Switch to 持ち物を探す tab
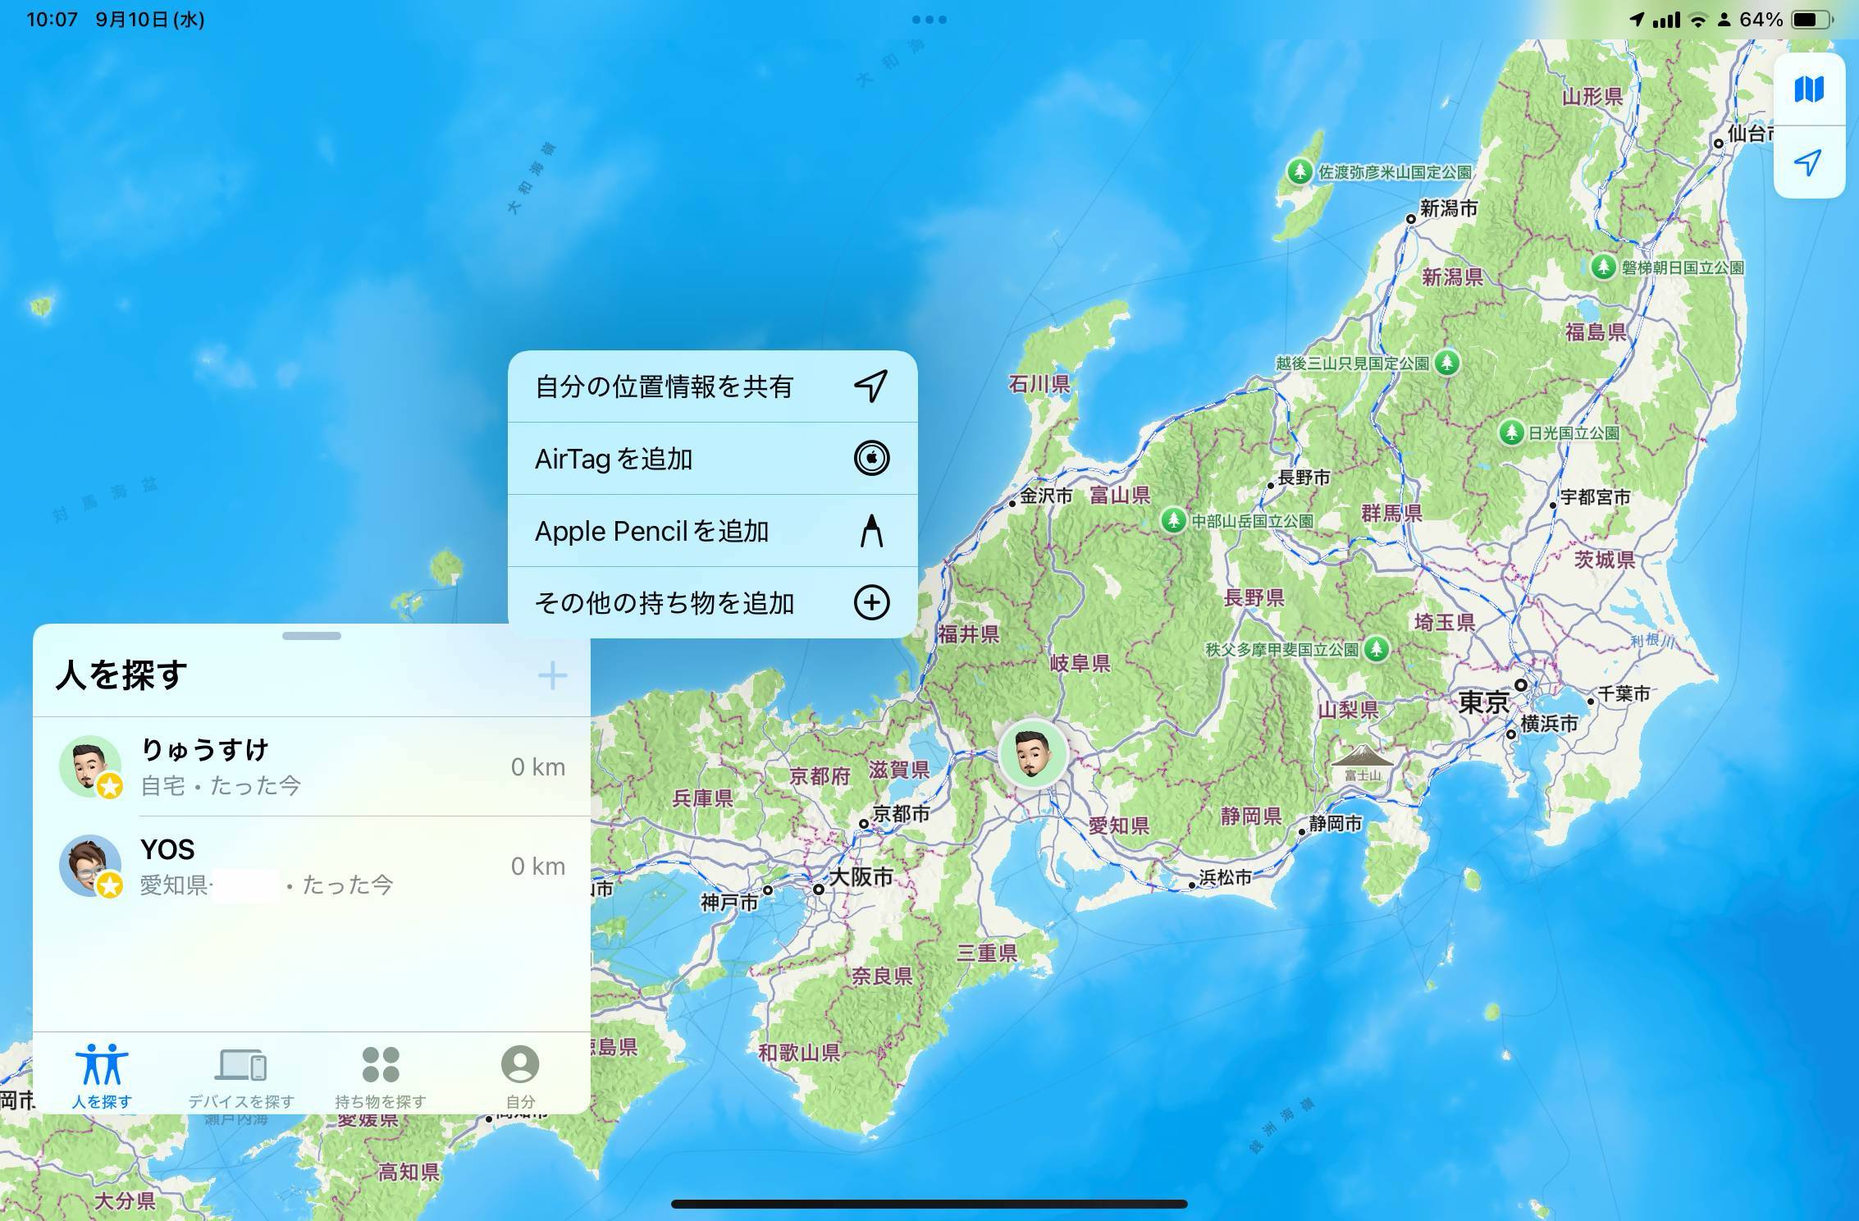The height and width of the screenshot is (1221, 1859). tap(381, 1077)
